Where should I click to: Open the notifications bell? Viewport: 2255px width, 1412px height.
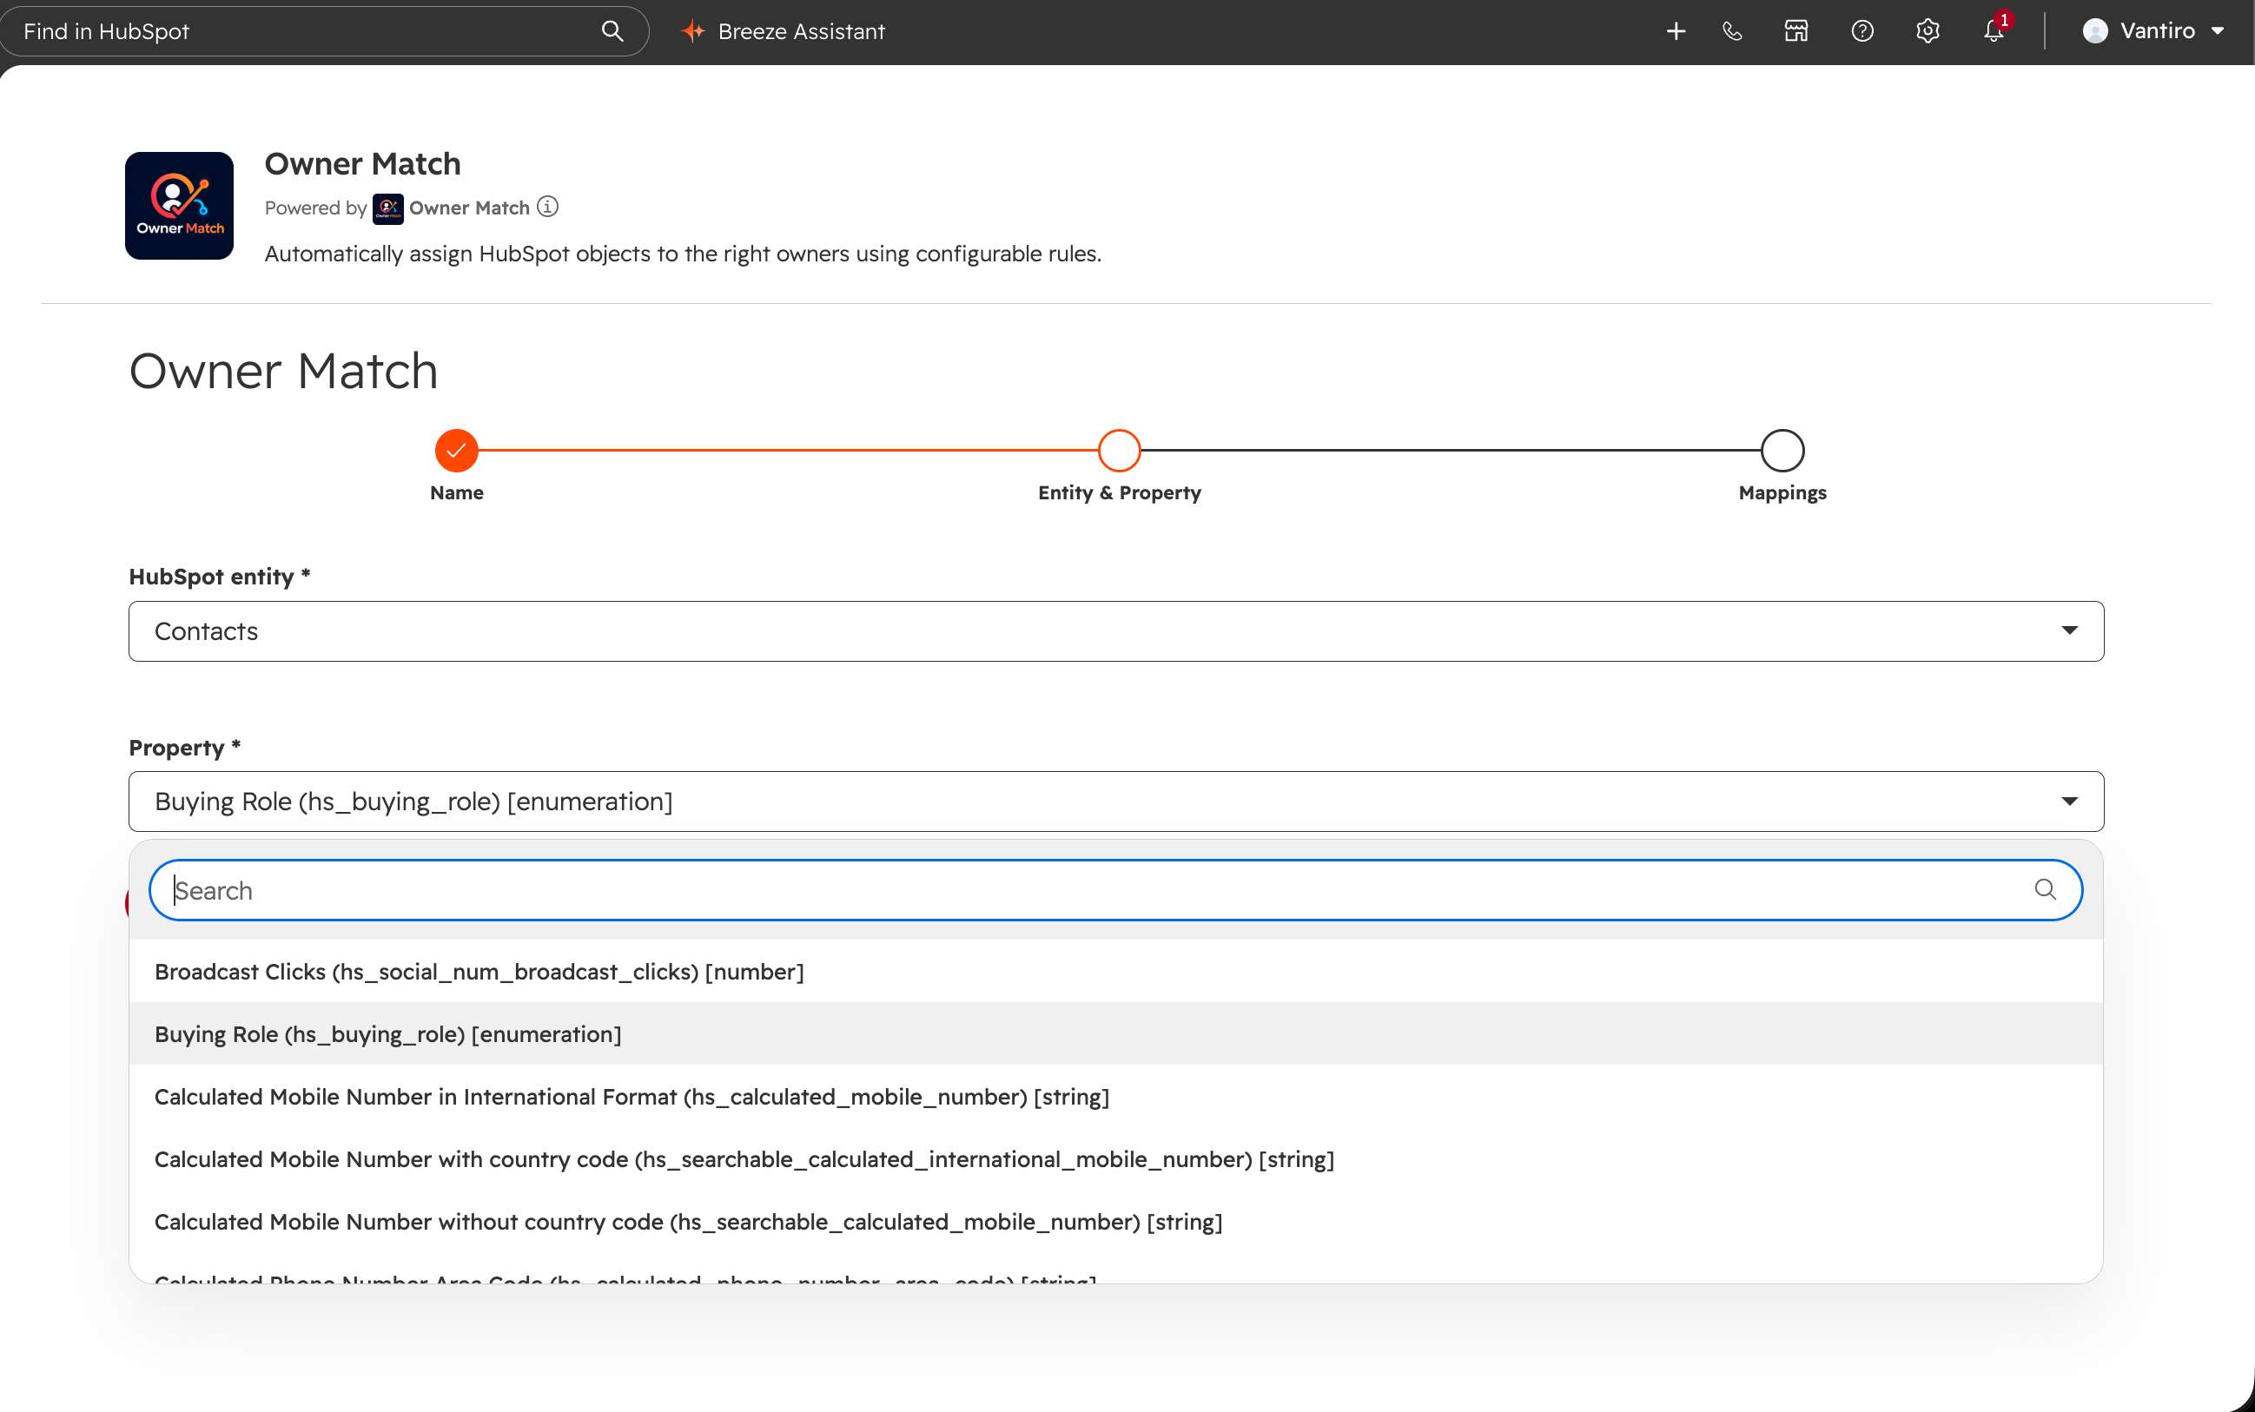click(1994, 30)
